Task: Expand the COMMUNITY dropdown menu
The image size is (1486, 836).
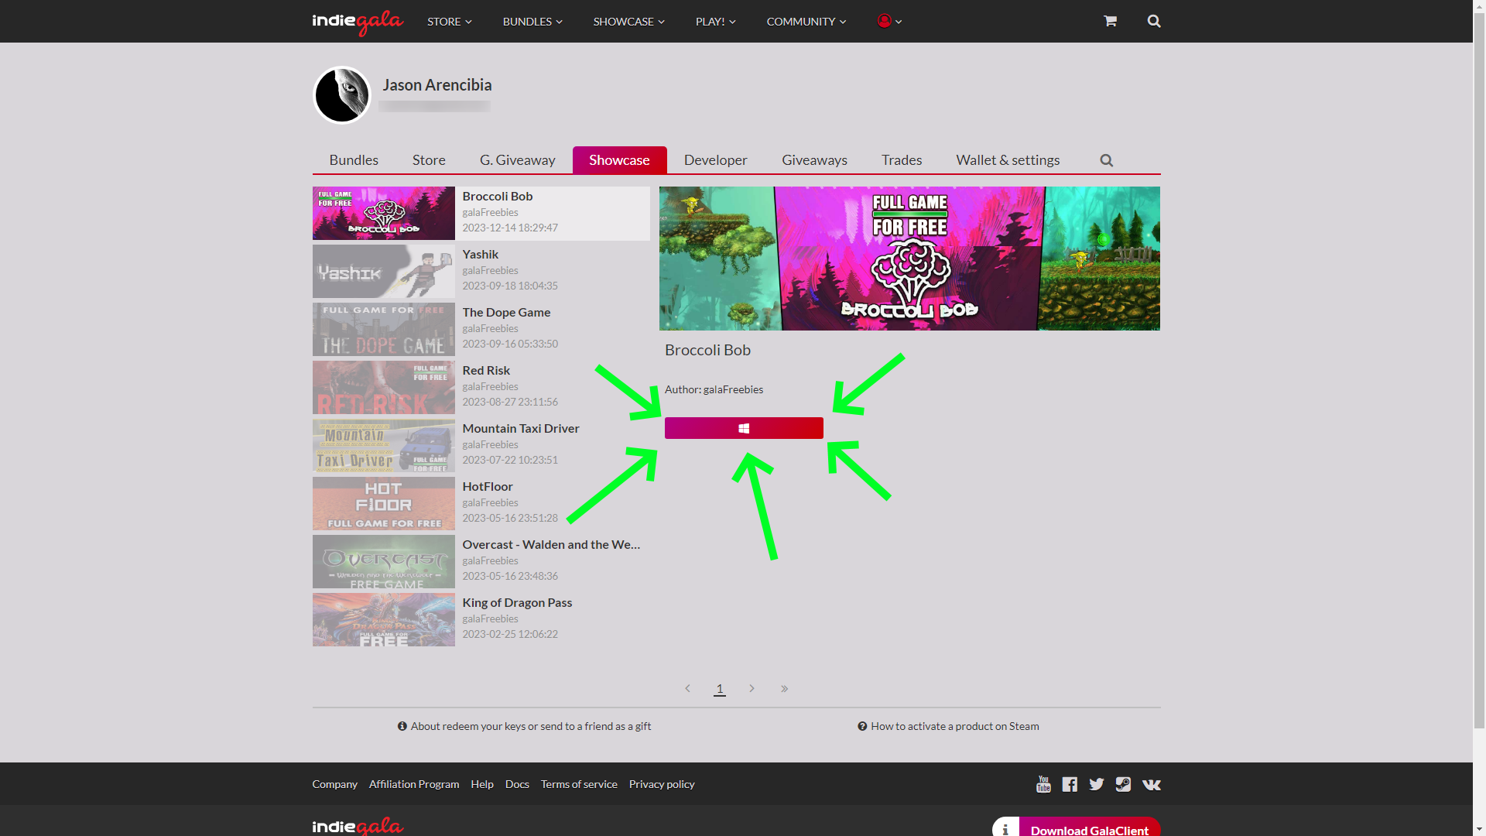Action: pos(806,22)
